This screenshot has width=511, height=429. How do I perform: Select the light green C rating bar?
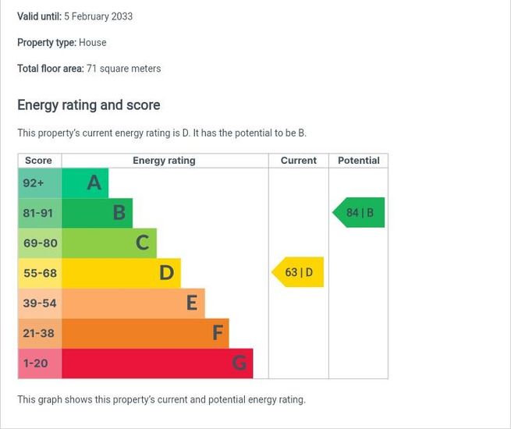[108, 243]
